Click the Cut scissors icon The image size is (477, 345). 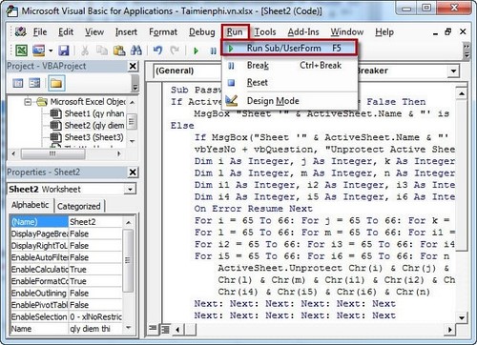coord(85,51)
